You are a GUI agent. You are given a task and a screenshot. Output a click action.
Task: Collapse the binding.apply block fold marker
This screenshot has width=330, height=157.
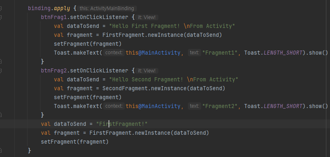(1, 8)
